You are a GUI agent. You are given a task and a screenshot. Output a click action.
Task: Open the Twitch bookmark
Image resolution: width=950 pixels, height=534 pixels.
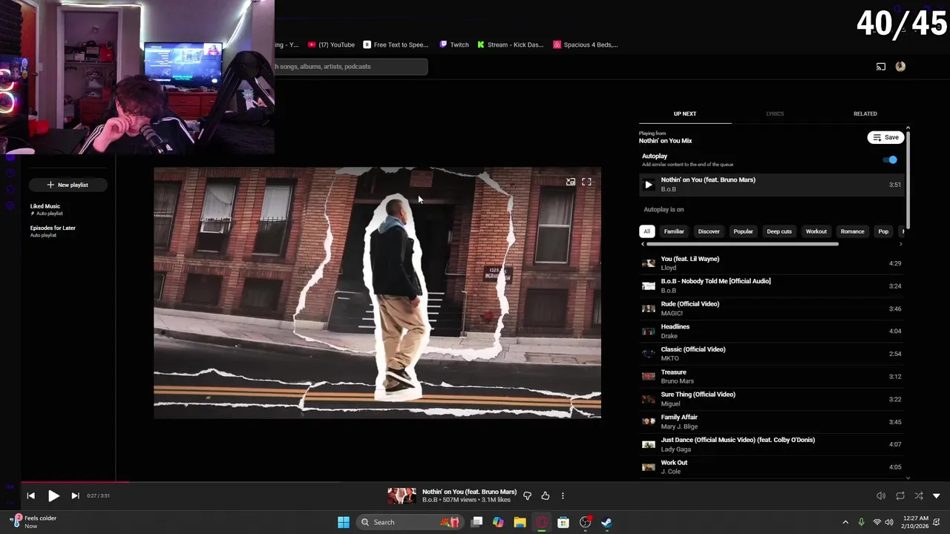[x=454, y=44]
